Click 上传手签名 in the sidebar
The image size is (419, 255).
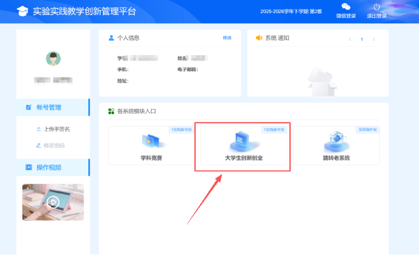tap(57, 129)
